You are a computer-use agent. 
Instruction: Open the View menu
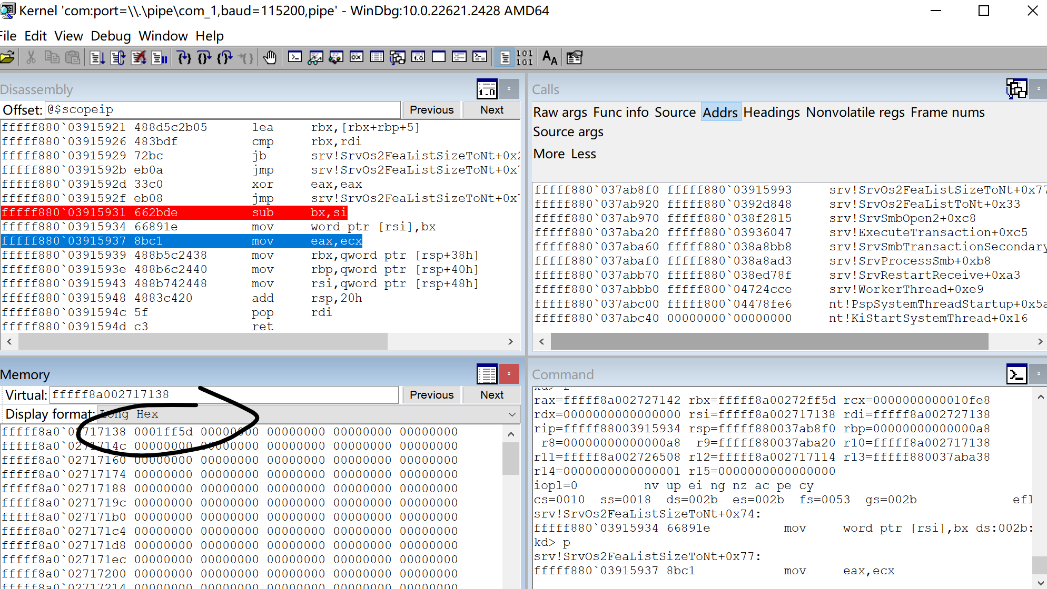tap(68, 36)
